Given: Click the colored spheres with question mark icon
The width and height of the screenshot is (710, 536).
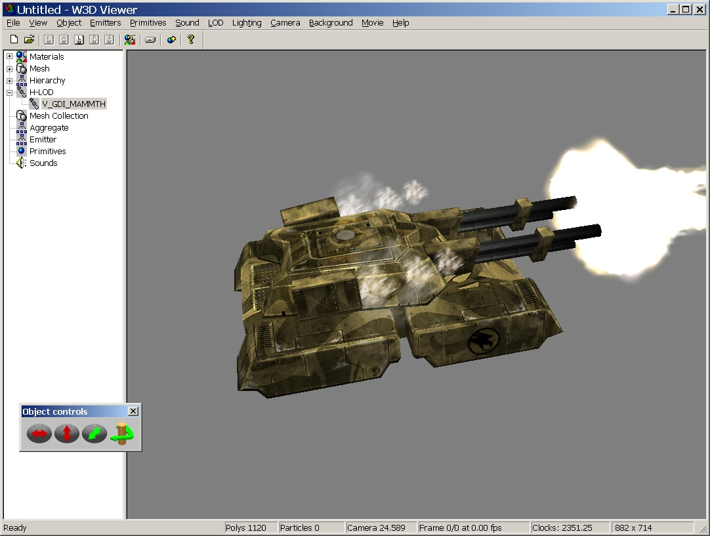Looking at the screenshot, I should pyautogui.click(x=130, y=40).
